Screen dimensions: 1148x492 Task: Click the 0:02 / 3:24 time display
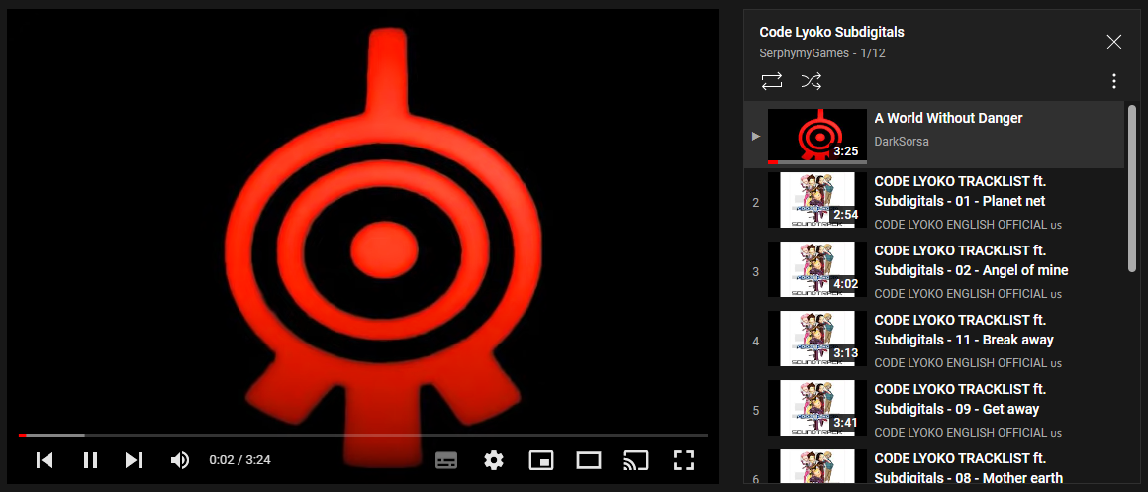(240, 460)
